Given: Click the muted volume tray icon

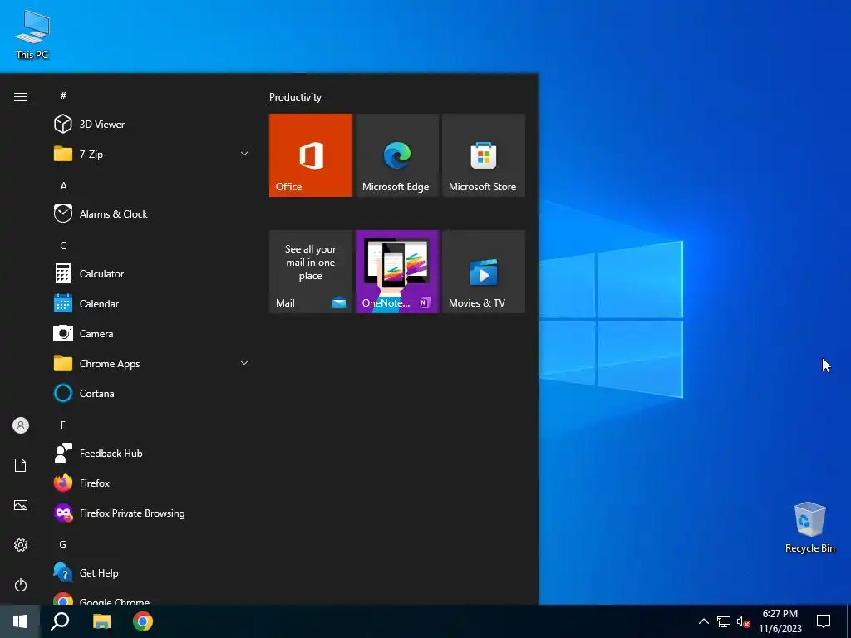Looking at the screenshot, I should (x=743, y=621).
